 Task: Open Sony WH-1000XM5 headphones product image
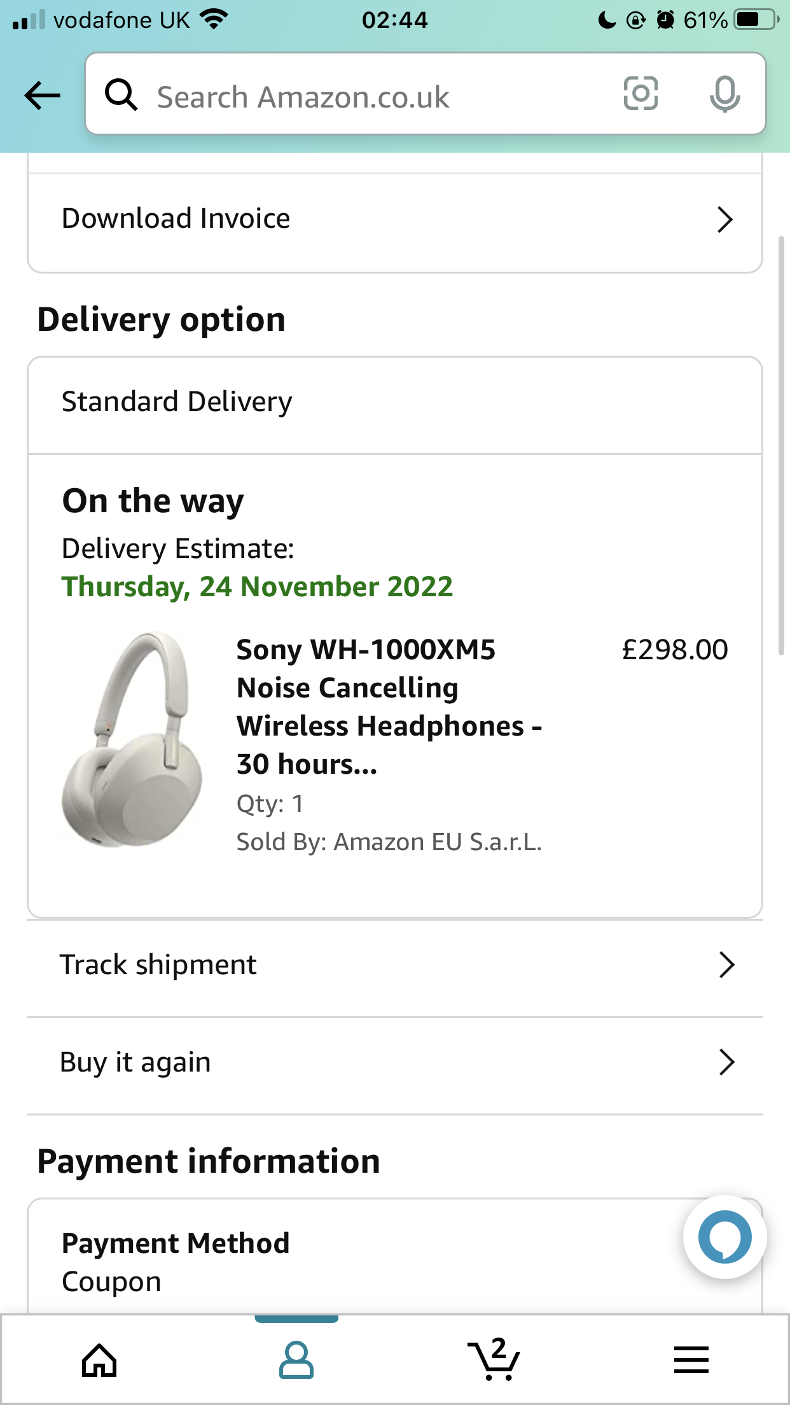pos(132,739)
